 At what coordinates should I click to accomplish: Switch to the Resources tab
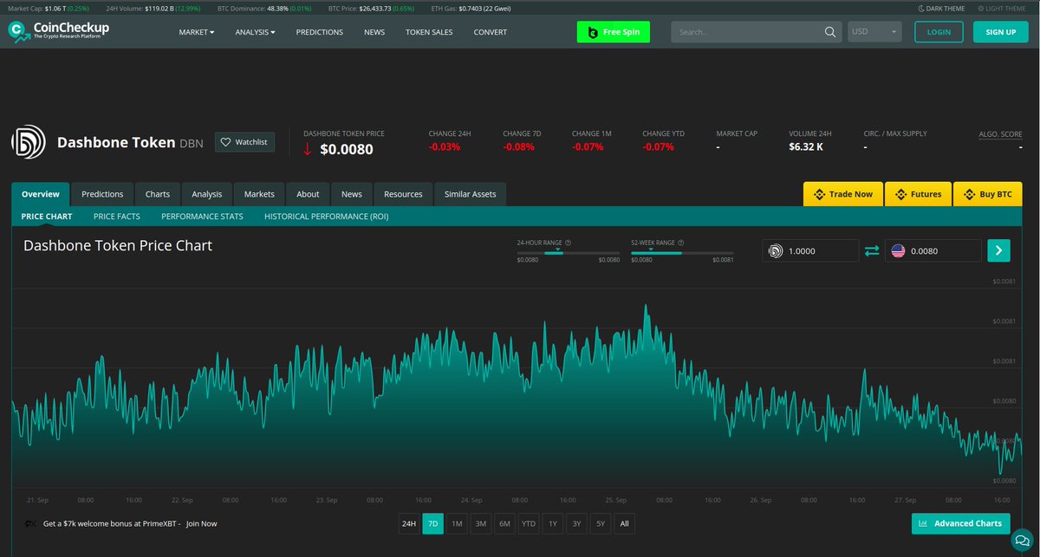point(403,194)
